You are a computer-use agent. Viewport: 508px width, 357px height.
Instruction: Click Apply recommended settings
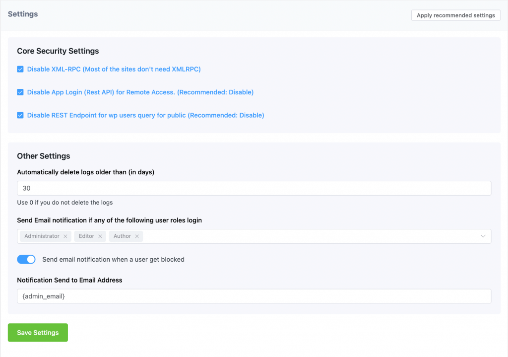[455, 15]
